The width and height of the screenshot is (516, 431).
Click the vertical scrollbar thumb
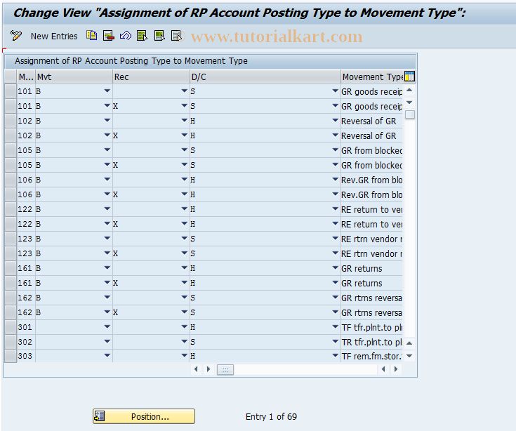(x=410, y=114)
